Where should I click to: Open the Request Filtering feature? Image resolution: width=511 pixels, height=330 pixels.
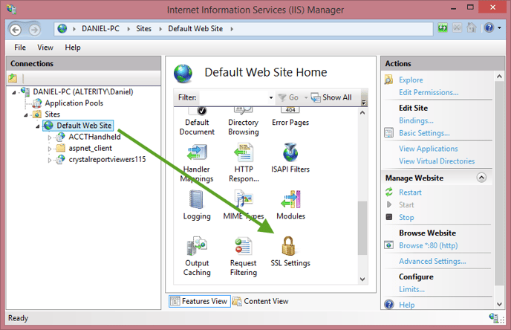[x=244, y=256]
